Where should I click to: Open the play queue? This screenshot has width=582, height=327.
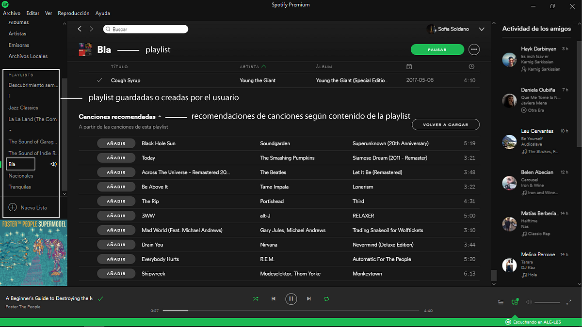(x=501, y=302)
